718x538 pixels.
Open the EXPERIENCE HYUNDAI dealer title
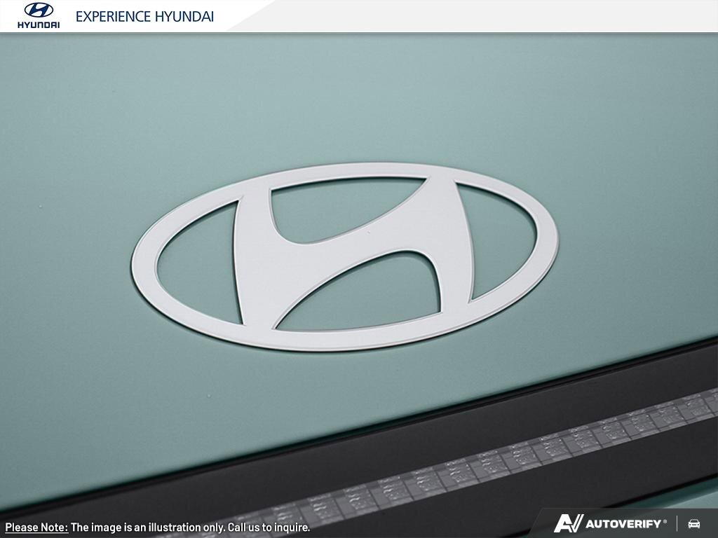(x=144, y=17)
